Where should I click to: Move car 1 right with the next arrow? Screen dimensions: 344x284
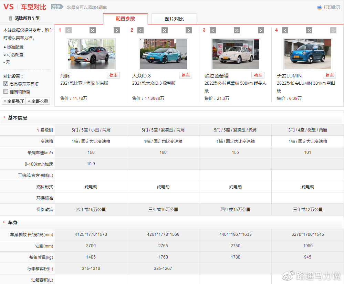click(116, 30)
